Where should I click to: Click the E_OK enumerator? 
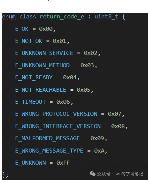(22, 29)
